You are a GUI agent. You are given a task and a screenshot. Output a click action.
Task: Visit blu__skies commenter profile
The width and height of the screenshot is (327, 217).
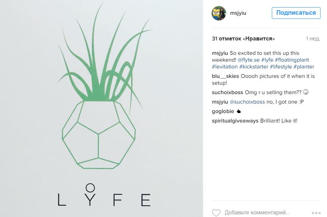[x=225, y=76]
